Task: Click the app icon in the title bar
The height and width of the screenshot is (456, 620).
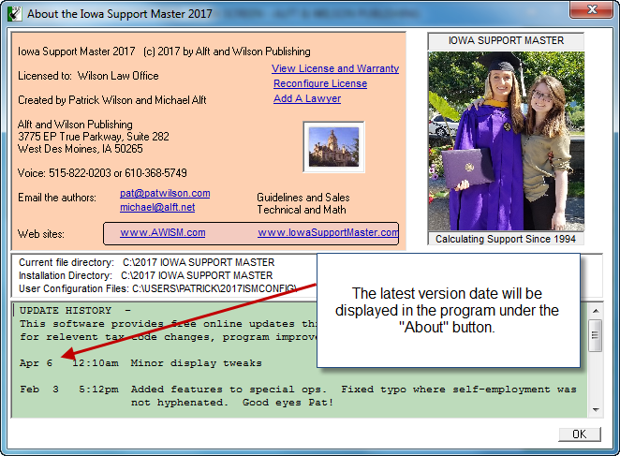Action: pos(15,14)
